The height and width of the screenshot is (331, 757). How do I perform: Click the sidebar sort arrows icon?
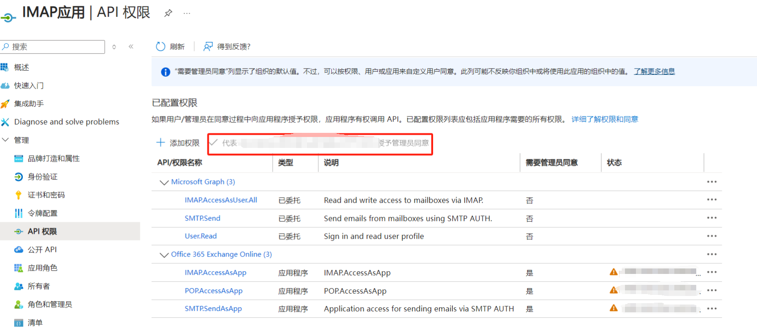114,47
